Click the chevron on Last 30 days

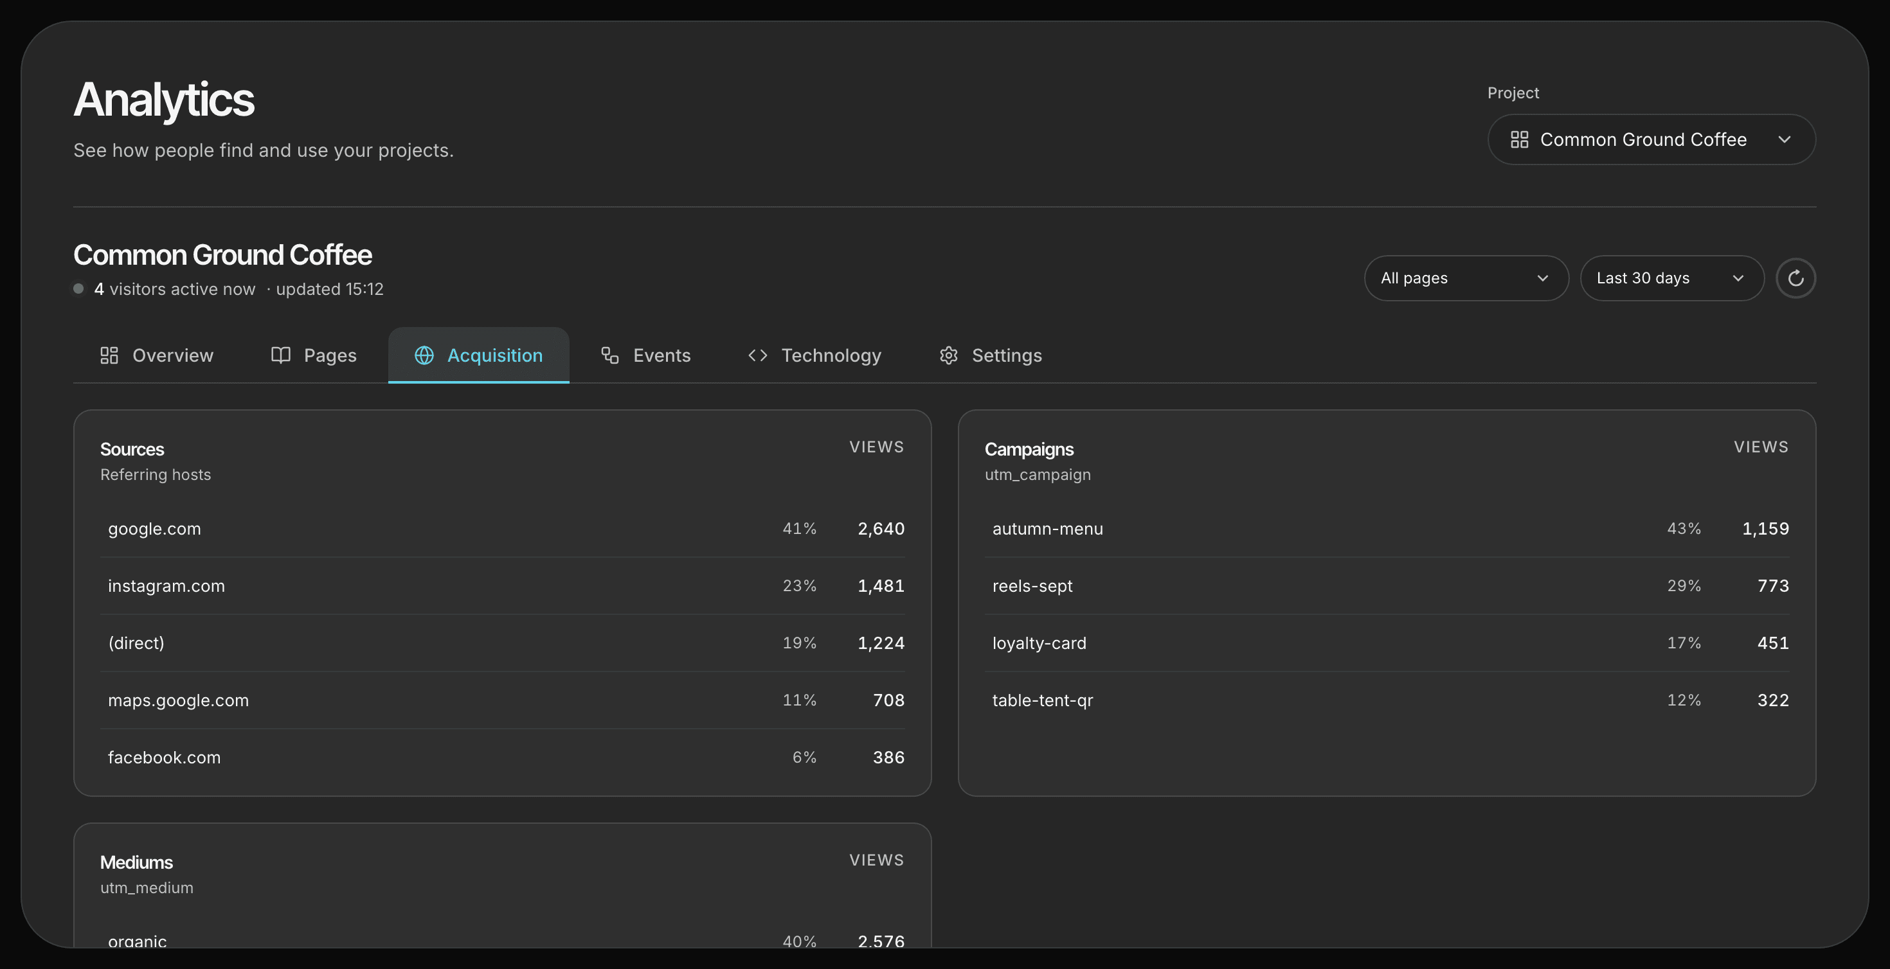click(x=1738, y=278)
